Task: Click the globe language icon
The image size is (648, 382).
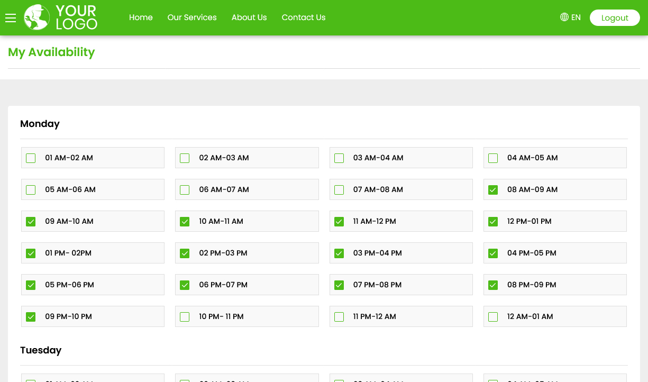Action: pyautogui.click(x=563, y=17)
